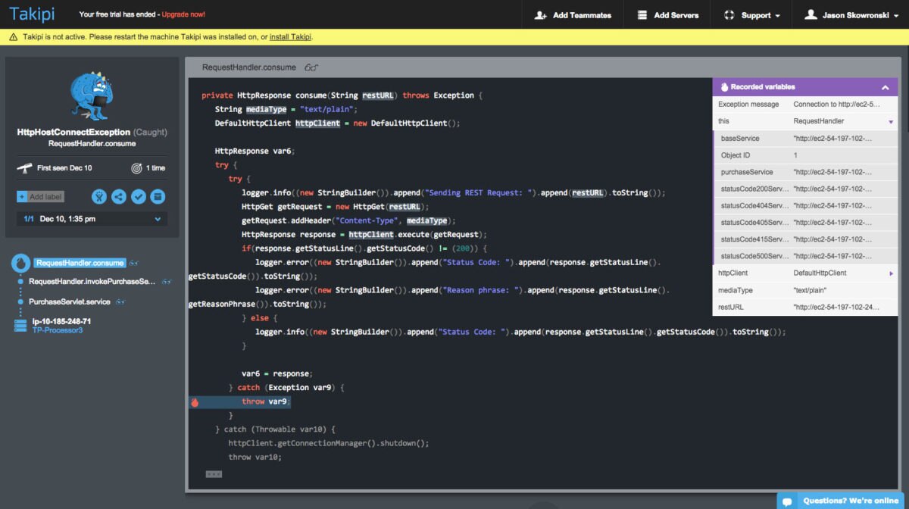Click the Takipi logo

tap(30, 14)
